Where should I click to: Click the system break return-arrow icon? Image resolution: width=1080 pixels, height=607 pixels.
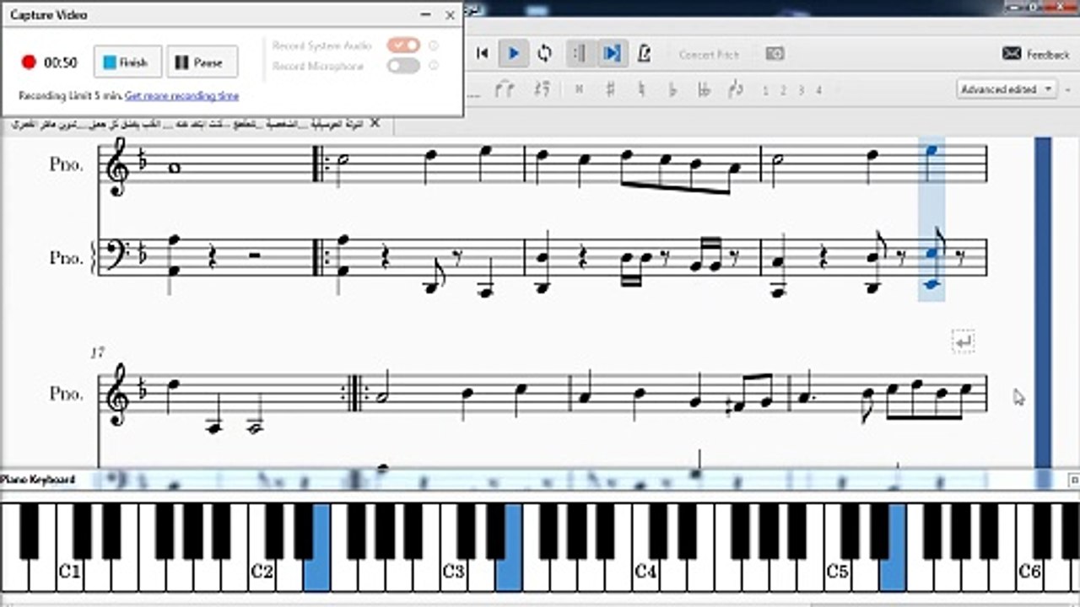tap(964, 341)
